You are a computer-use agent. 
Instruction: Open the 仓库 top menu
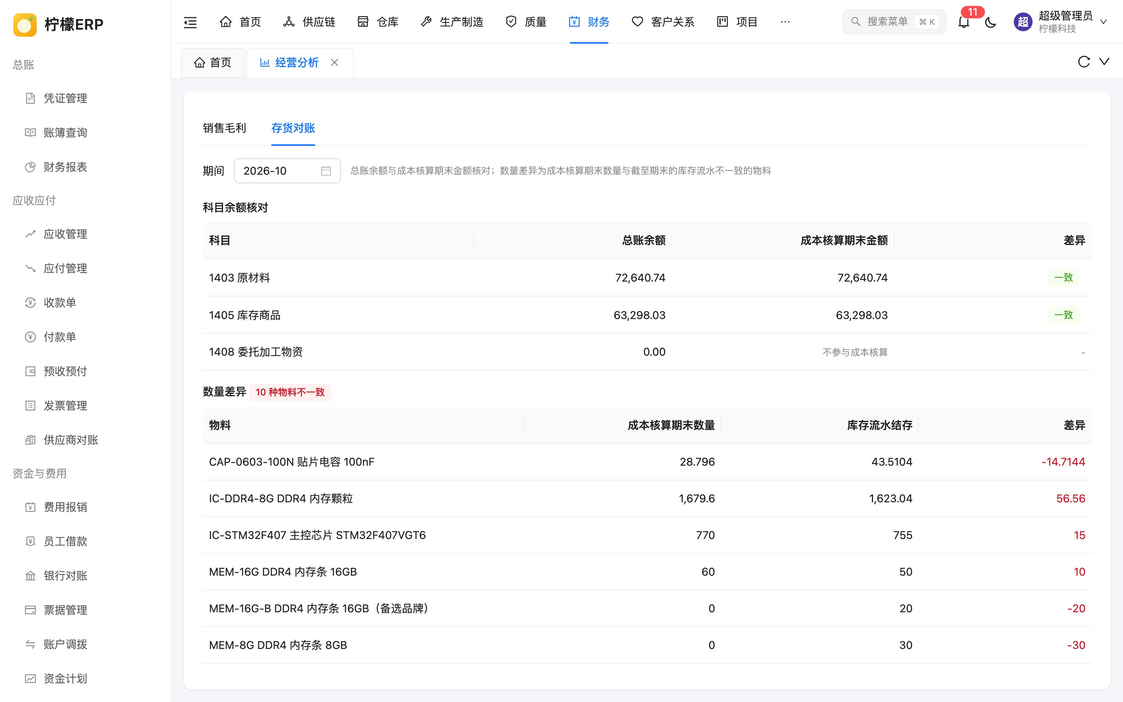point(378,22)
